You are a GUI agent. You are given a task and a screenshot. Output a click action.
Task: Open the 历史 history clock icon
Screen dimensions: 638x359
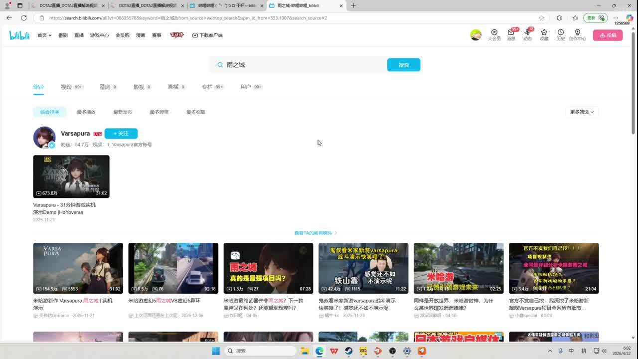(561, 33)
